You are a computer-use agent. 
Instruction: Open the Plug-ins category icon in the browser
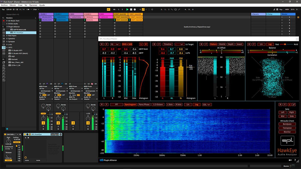tap(4, 47)
